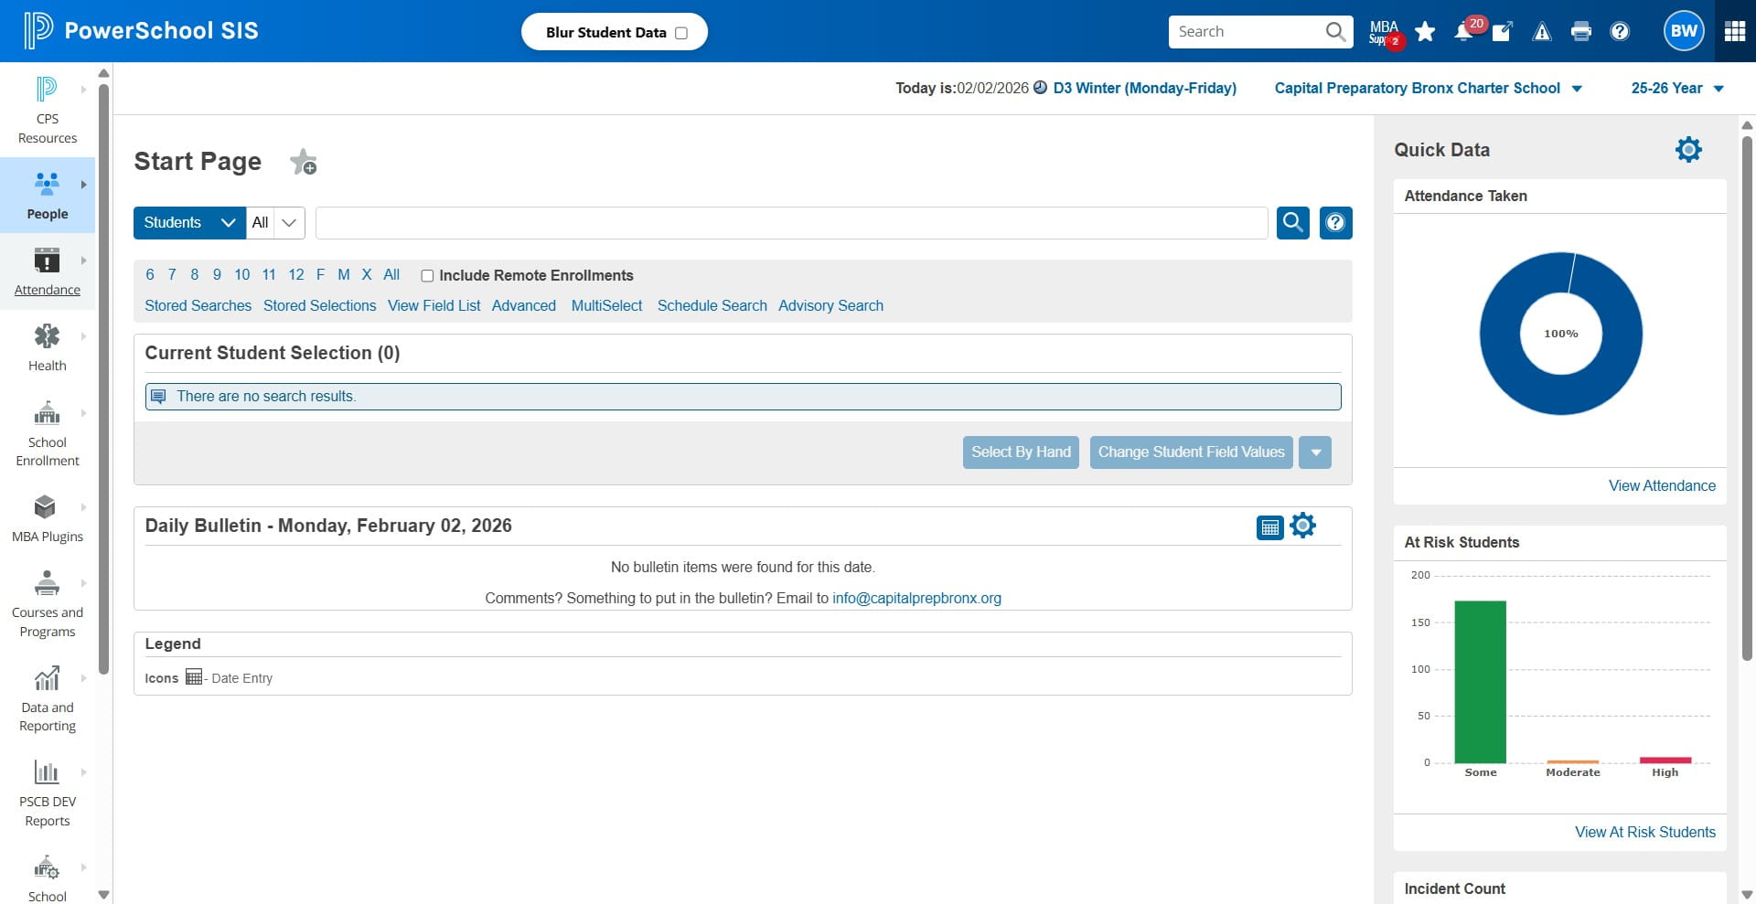This screenshot has height=904, width=1756.
Task: Add Start Page to favorites star
Action: pos(303,162)
